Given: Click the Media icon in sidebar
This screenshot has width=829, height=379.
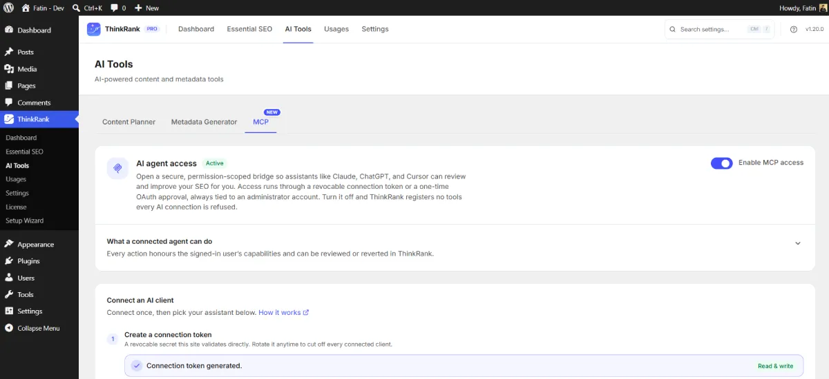Looking at the screenshot, I should tap(9, 69).
